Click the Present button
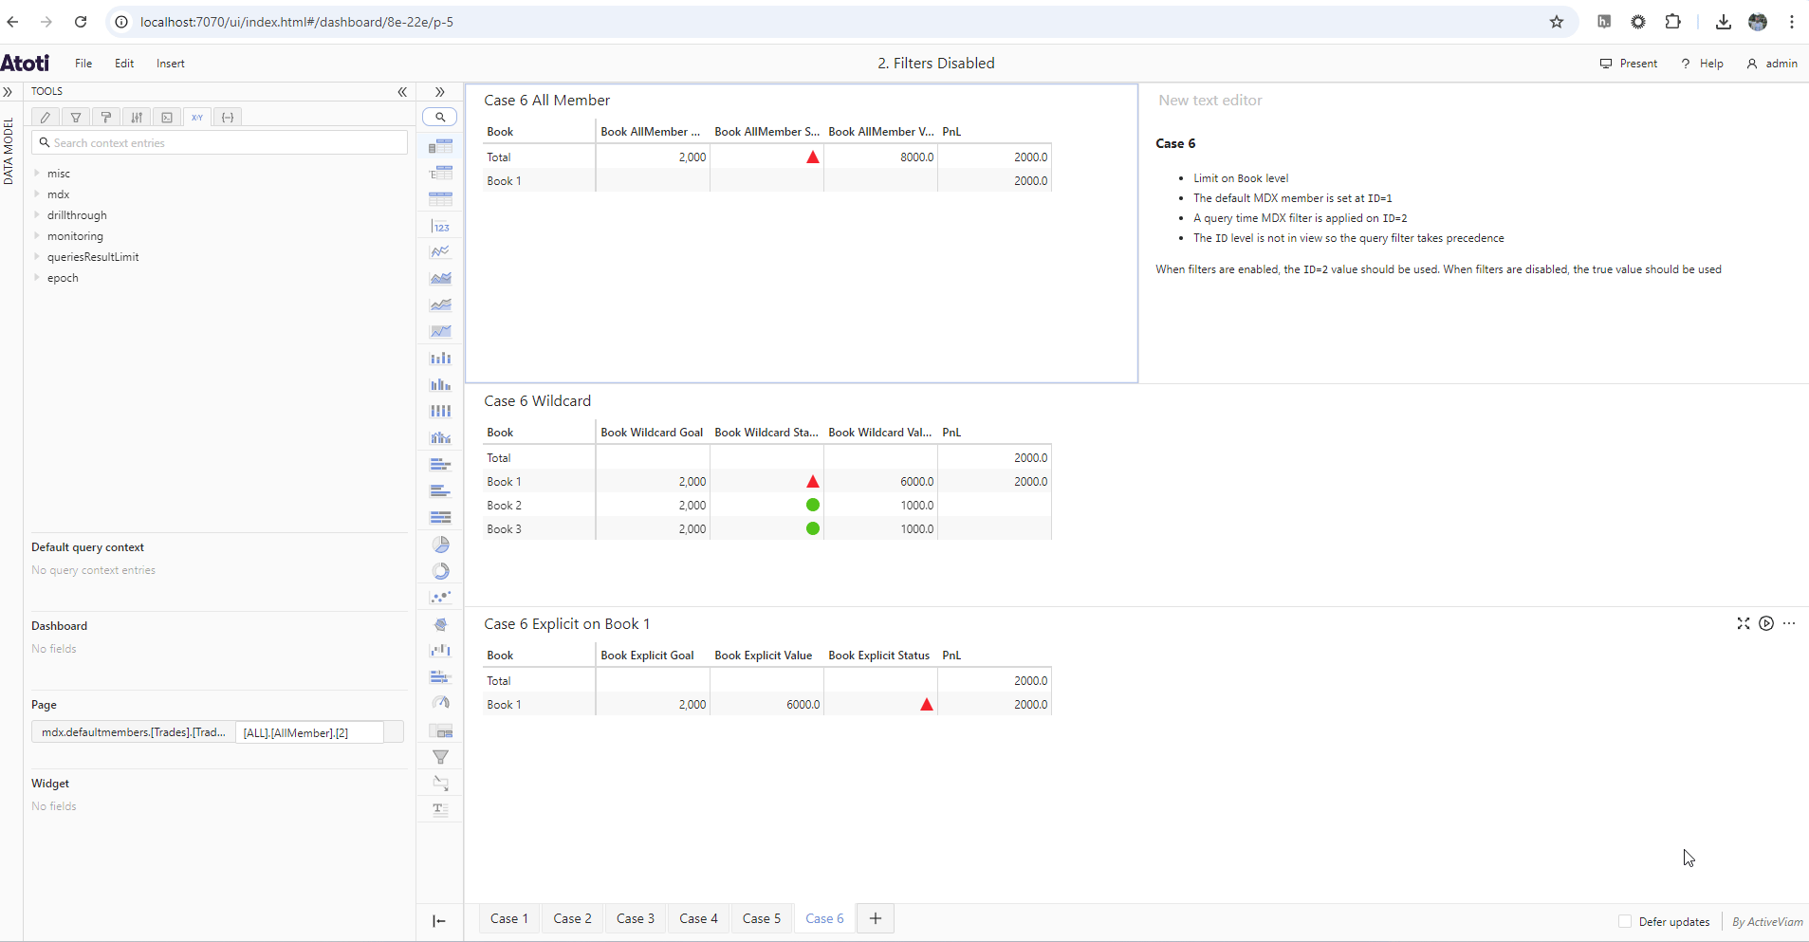The height and width of the screenshot is (942, 1809). click(x=1629, y=64)
